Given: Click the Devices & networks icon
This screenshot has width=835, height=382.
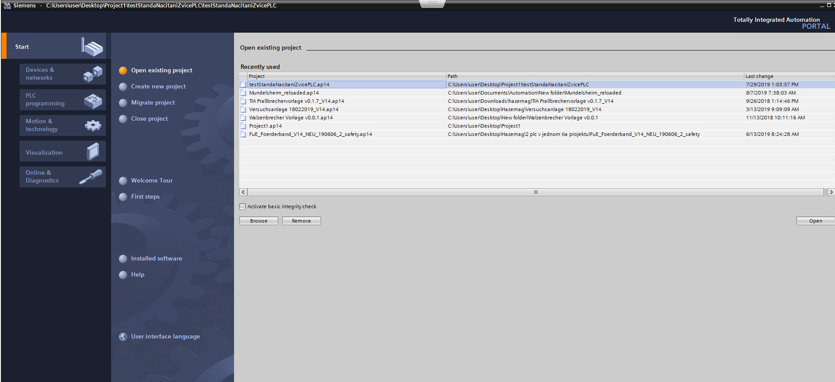Looking at the screenshot, I should click(x=92, y=74).
